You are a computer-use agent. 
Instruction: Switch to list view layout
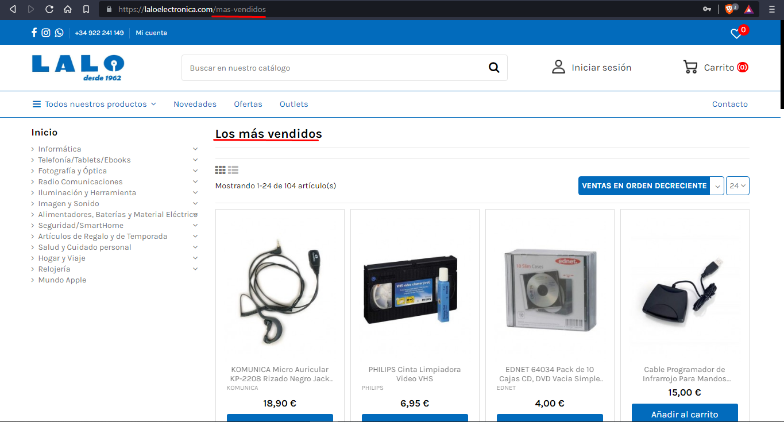233,170
